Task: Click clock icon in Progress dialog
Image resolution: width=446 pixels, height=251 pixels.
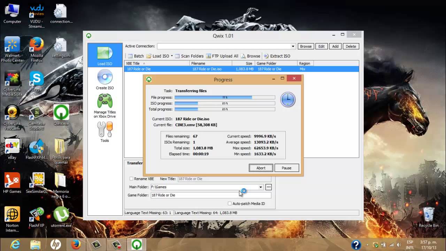Action: click(x=288, y=100)
